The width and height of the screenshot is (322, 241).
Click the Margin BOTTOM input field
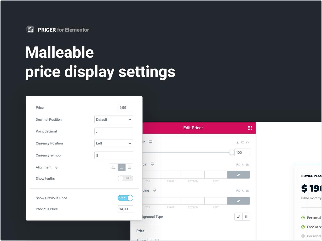coord(193,175)
